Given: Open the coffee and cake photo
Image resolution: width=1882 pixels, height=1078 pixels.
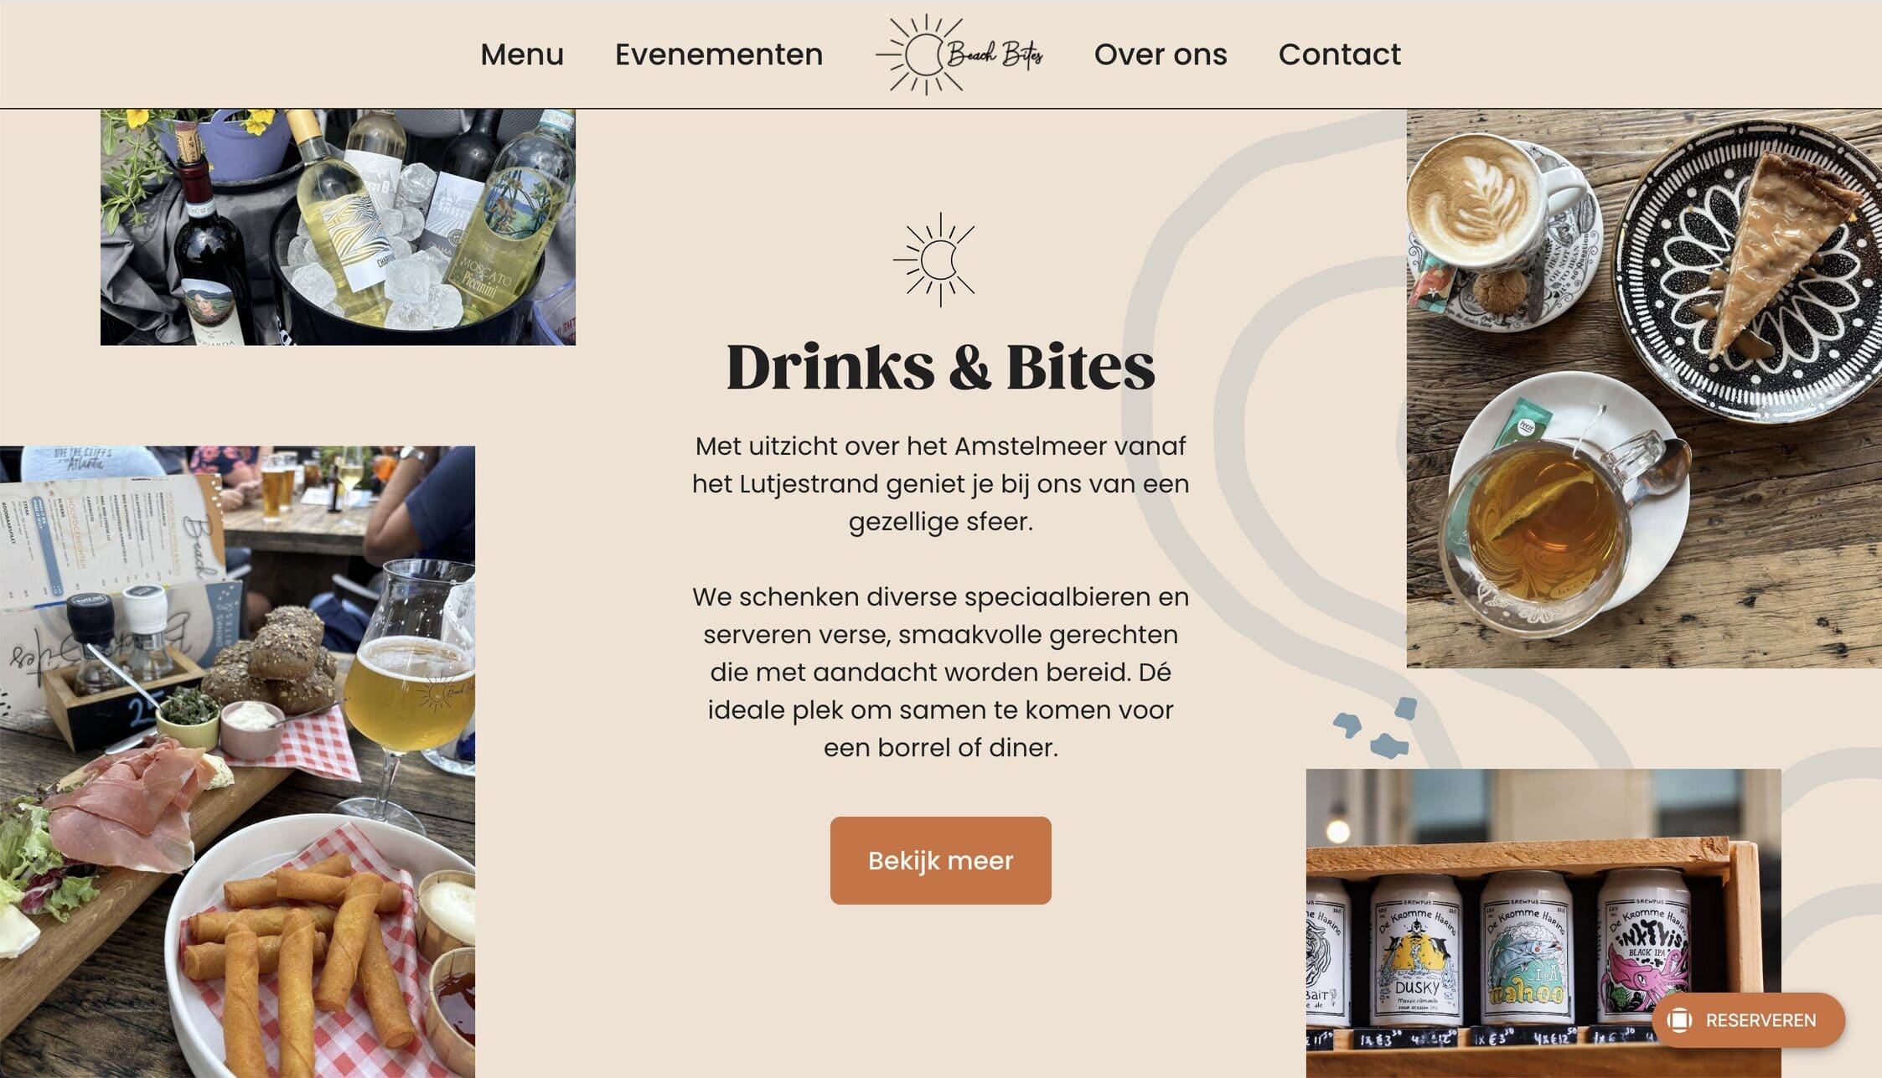Looking at the screenshot, I should pyautogui.click(x=1644, y=389).
